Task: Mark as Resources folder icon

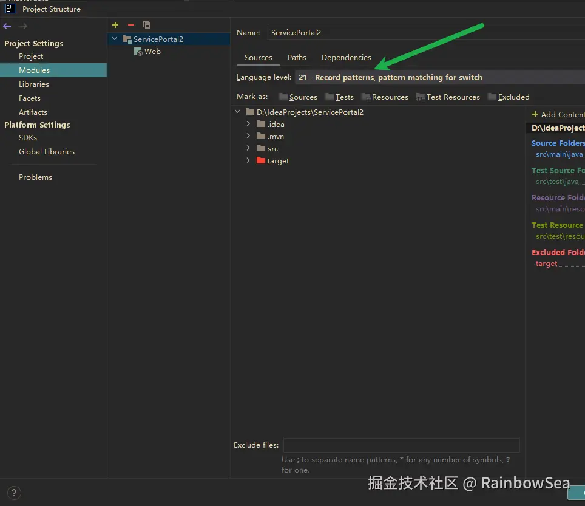Action: pos(366,97)
